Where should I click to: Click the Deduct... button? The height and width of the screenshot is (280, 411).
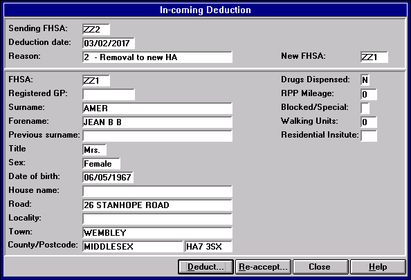point(205,267)
